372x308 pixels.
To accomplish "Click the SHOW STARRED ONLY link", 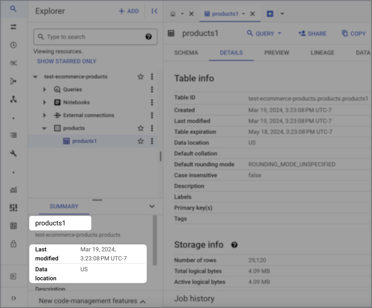I will [x=66, y=61].
